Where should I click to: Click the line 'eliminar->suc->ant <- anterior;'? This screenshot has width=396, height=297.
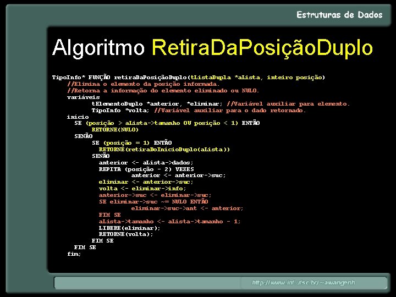coord(187,208)
